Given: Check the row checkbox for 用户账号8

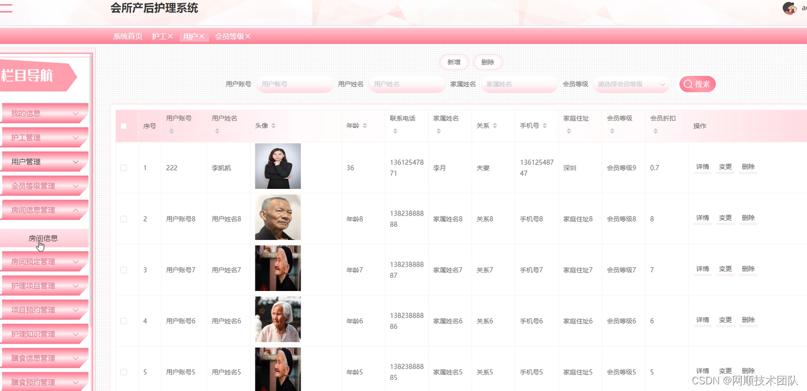Looking at the screenshot, I should [124, 219].
